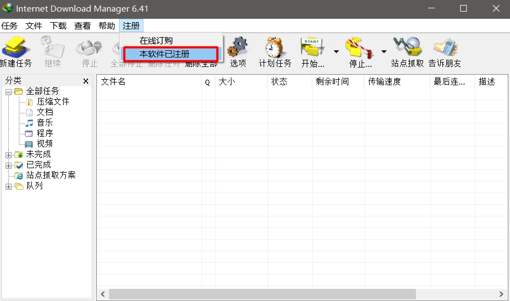
Task: Open the 下载 menu
Action: tap(58, 25)
